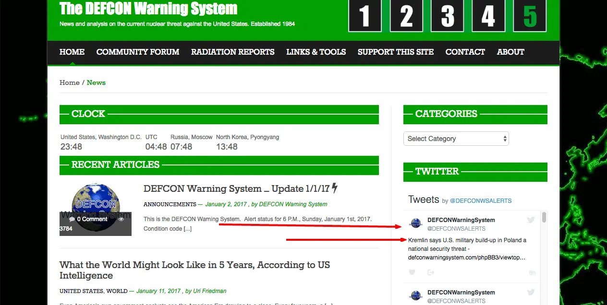Image resolution: width=607 pixels, height=305 pixels.
Task: Click the eye views icon on article thumbnail
Action: click(121, 219)
